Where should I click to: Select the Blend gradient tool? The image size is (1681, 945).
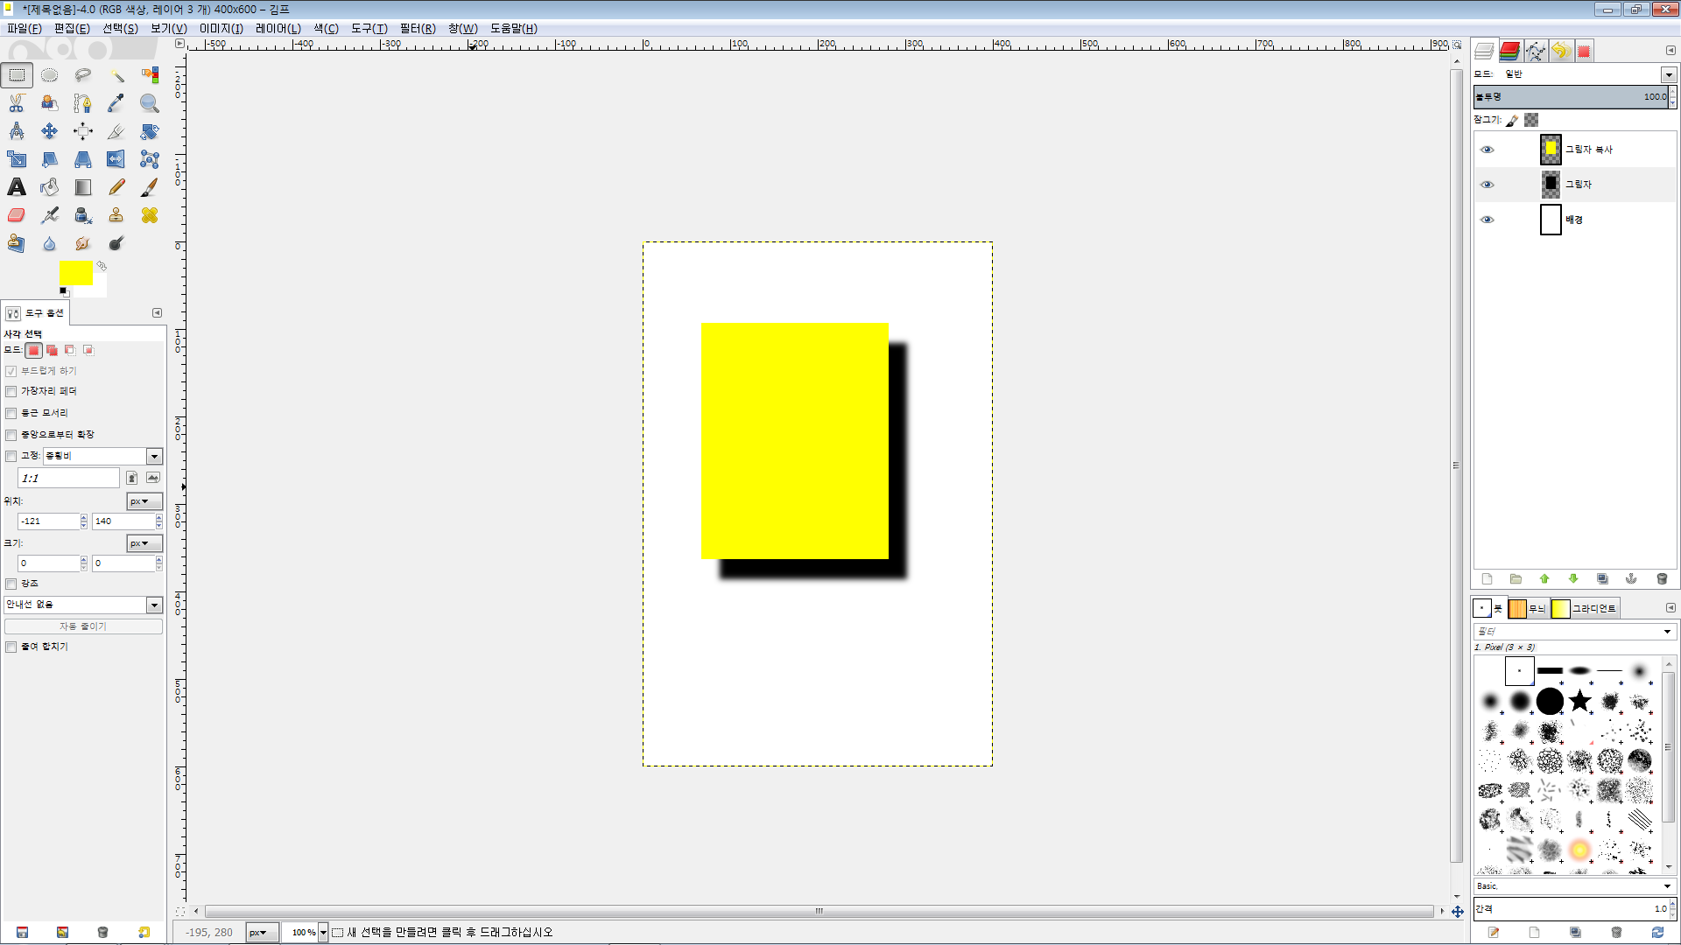point(83,187)
